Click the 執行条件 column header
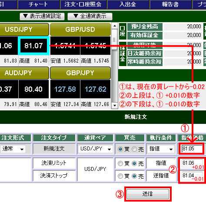206x203 pixels. 161,138
